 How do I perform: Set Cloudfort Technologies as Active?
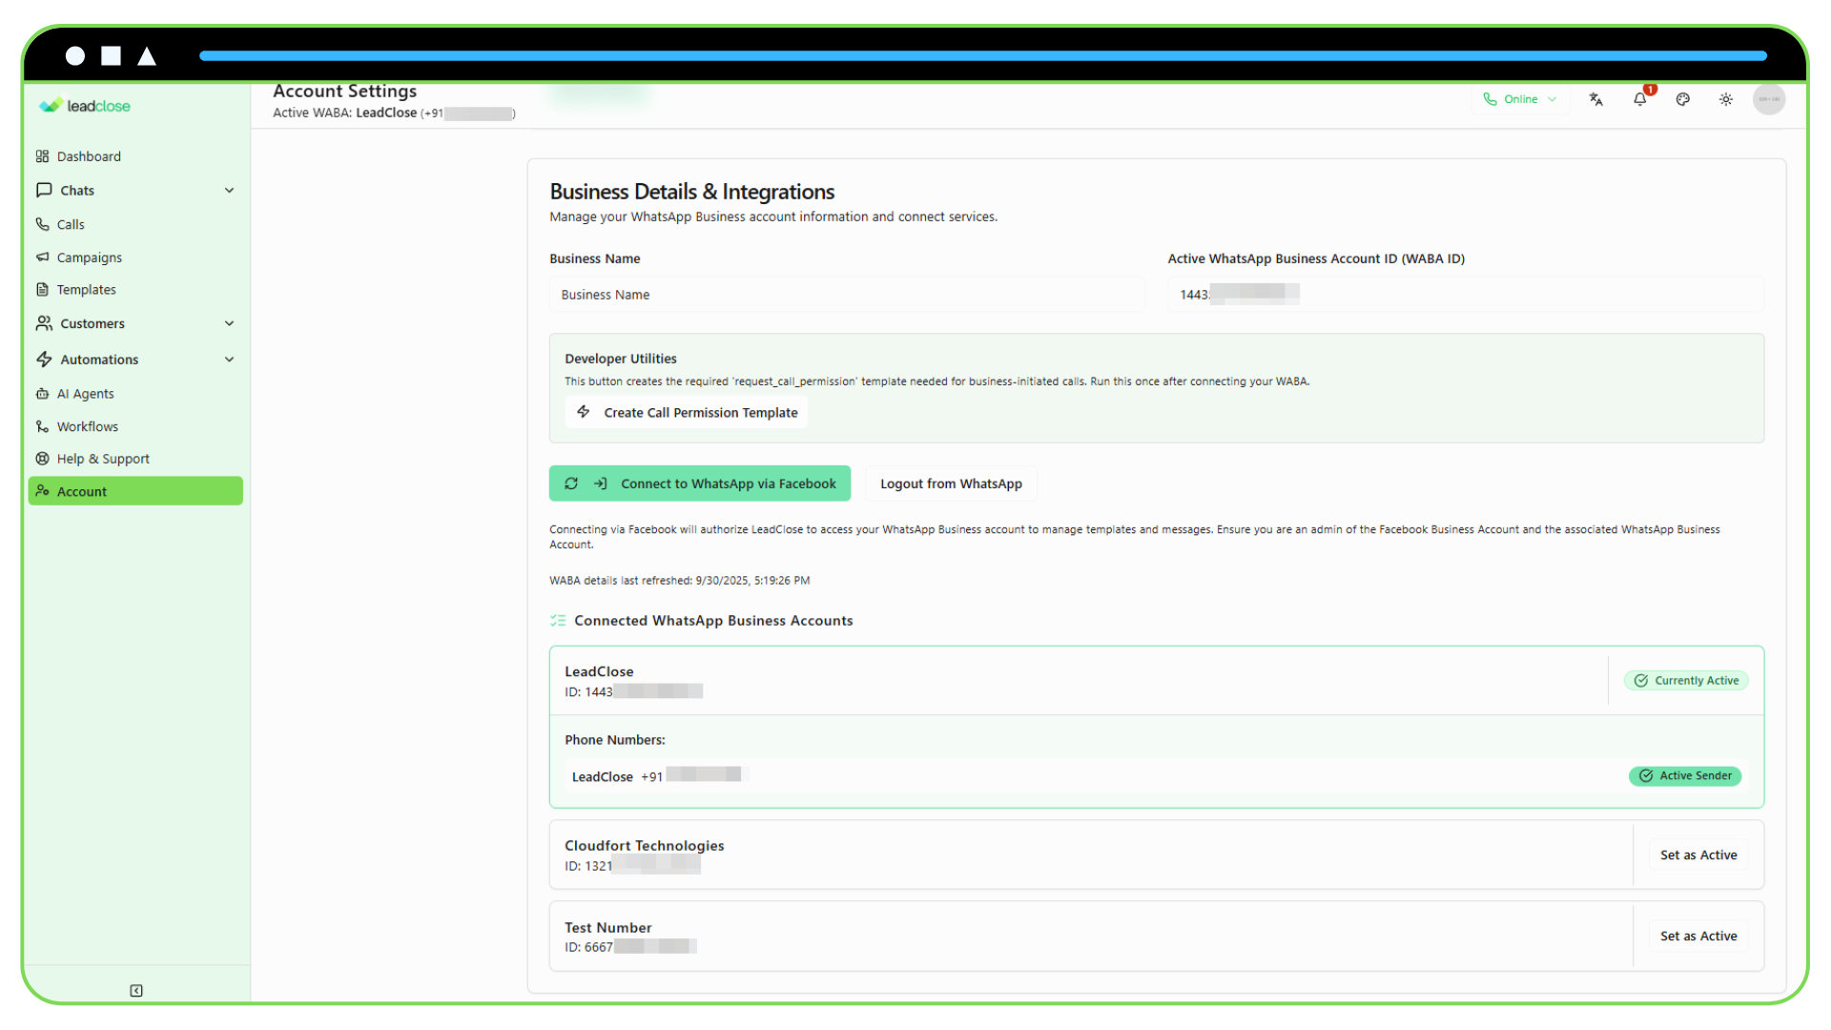click(x=1698, y=855)
